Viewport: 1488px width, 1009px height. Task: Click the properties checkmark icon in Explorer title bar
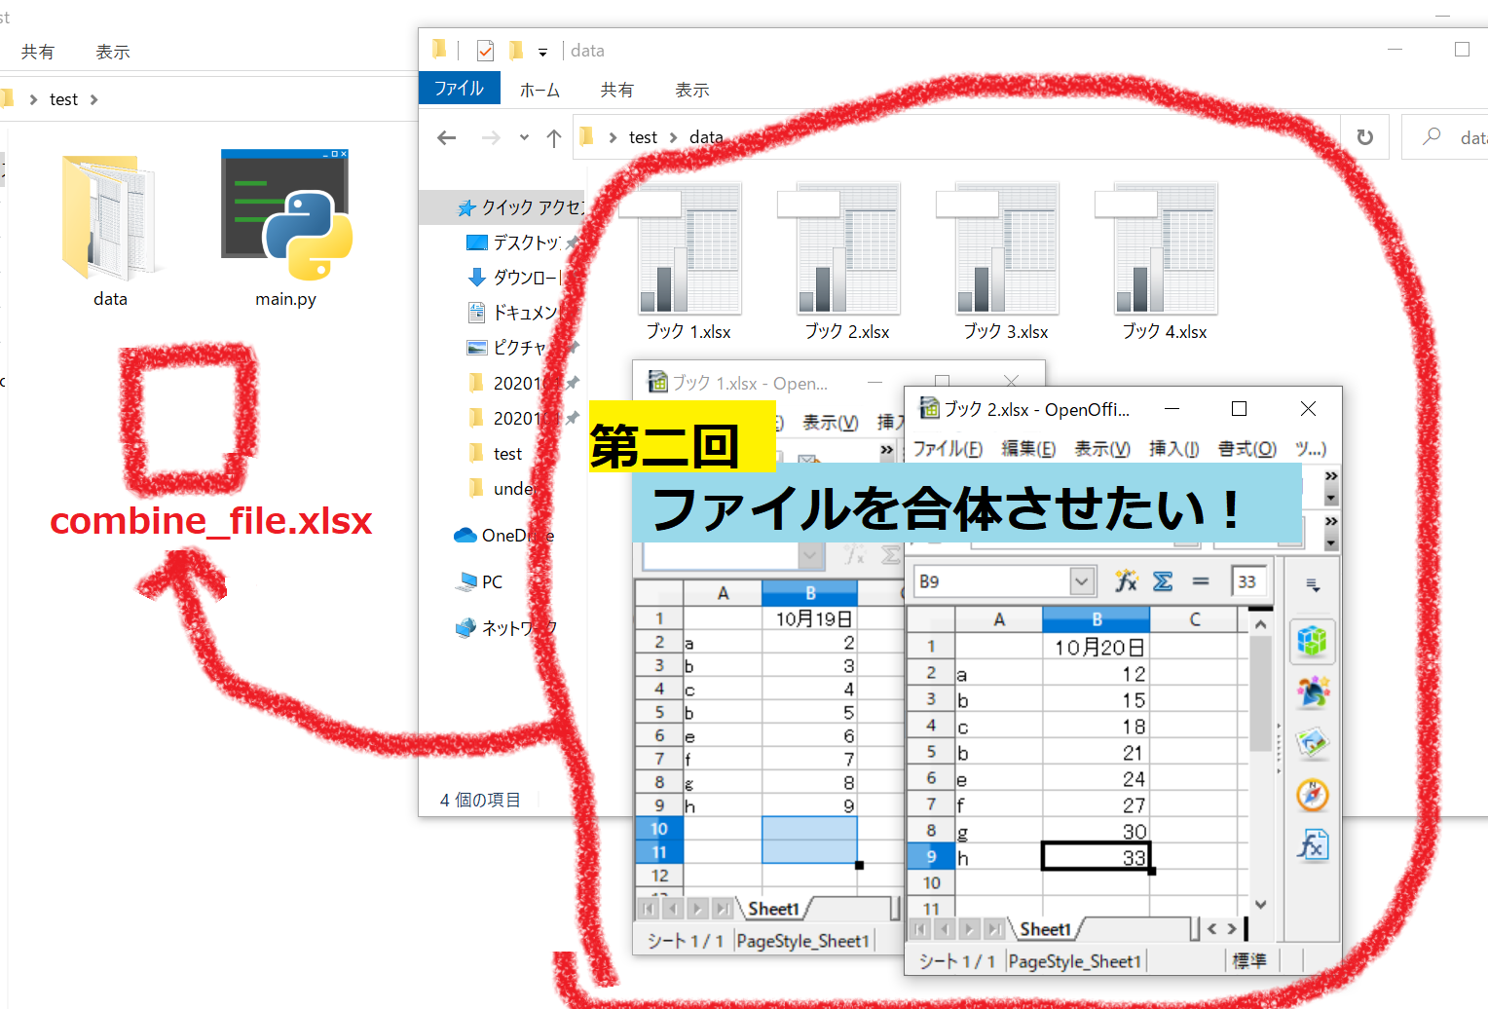[x=485, y=51]
